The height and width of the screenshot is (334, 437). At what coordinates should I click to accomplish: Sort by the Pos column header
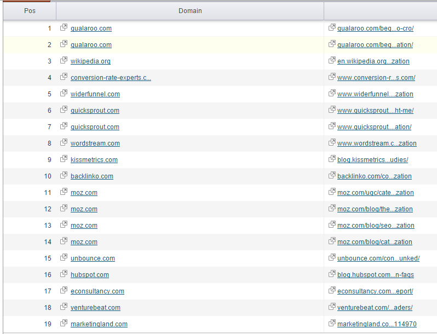click(30, 11)
